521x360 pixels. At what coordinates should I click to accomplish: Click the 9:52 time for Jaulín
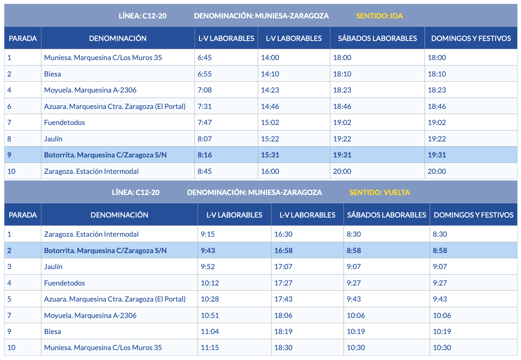click(208, 266)
